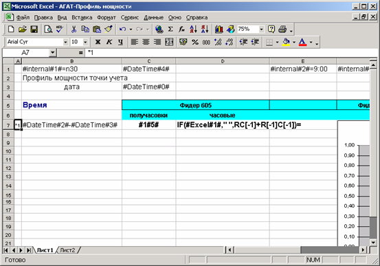Click Decrease Indent icon
Viewport: 380px width, 266px height.
(x=243, y=42)
